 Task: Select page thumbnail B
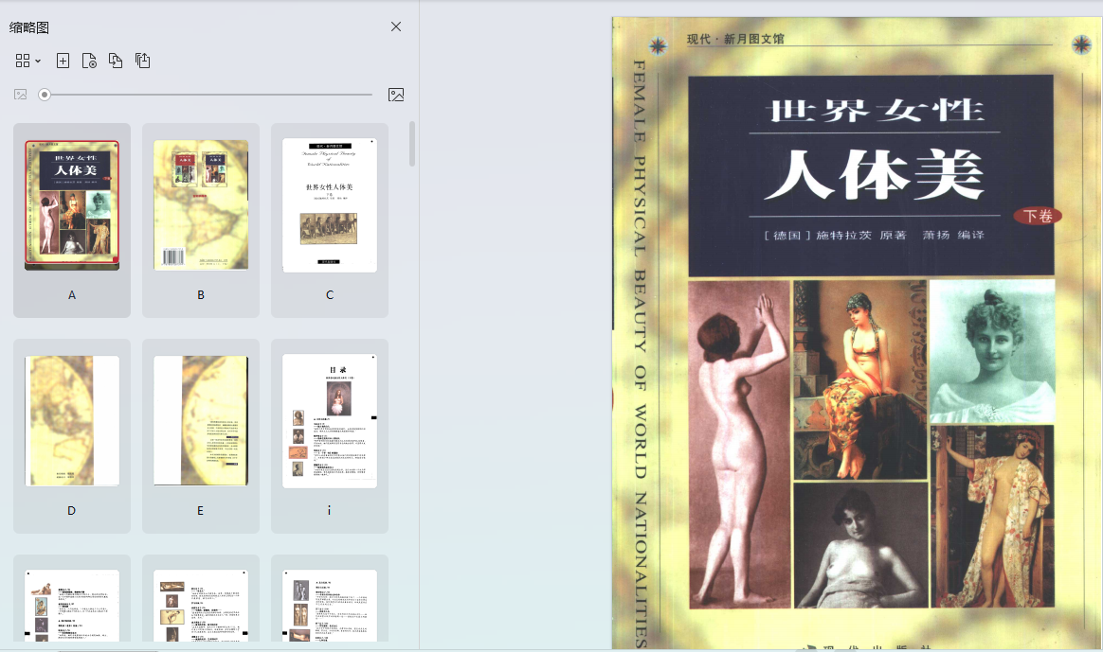[x=201, y=205]
